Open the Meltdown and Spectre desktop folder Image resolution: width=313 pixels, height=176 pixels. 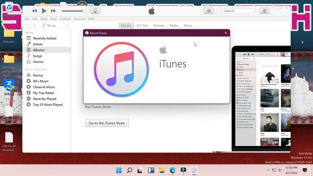(9, 64)
